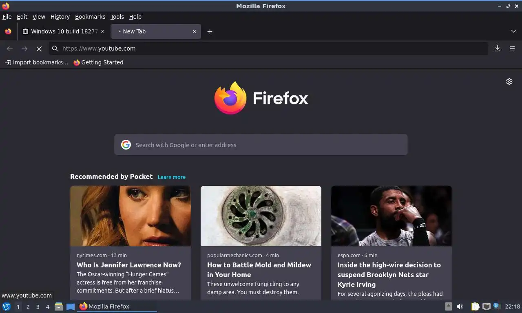
Task: Click 'nytimes.com · 13 min' source text
Action: (102, 255)
